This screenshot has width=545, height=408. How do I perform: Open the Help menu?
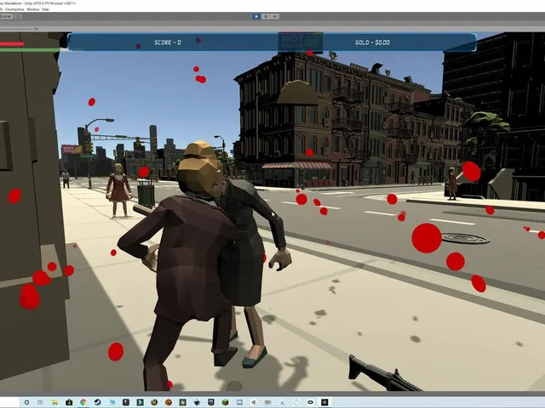point(45,9)
